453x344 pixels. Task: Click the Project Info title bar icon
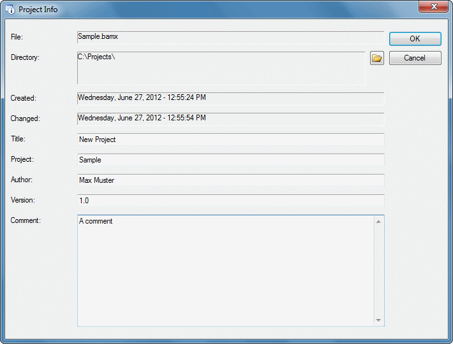10,10
